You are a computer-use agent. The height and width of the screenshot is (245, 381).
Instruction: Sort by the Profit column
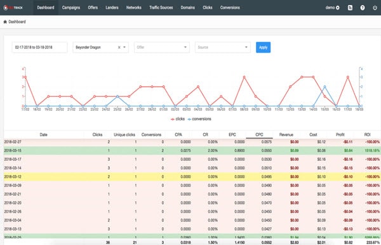(340, 135)
